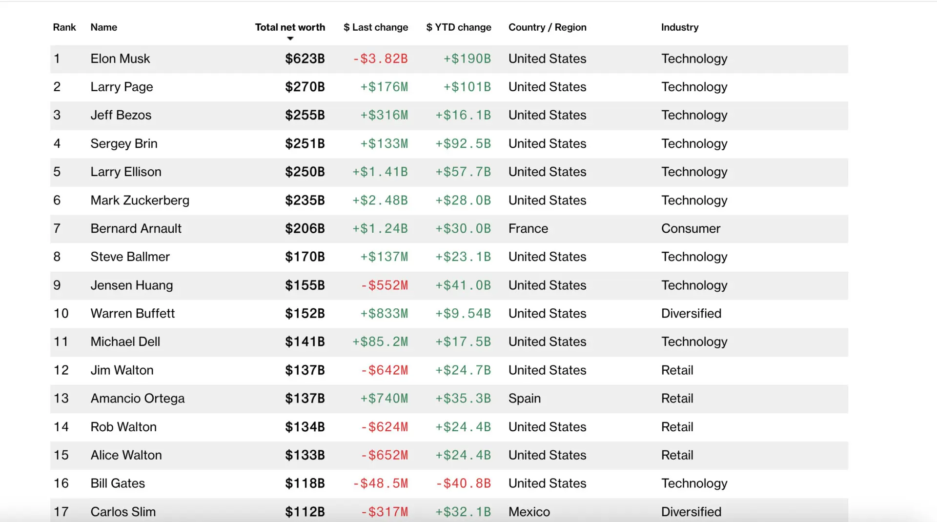Open Carlos Slim's profile entry
The height and width of the screenshot is (522, 937).
coord(122,511)
